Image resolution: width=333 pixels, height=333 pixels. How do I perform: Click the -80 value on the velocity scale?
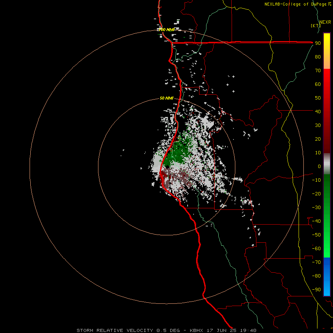[x=316, y=276]
